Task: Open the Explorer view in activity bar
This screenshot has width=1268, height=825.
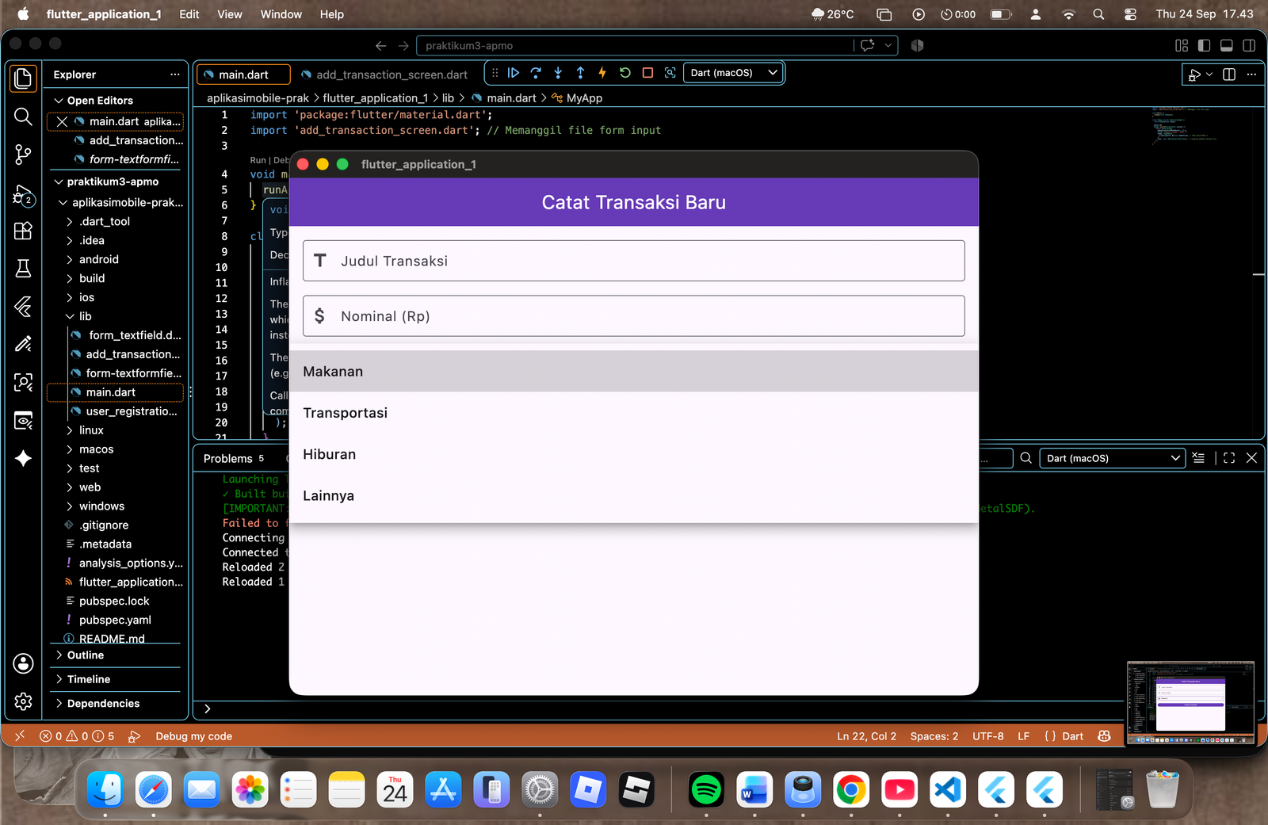Action: (23, 78)
